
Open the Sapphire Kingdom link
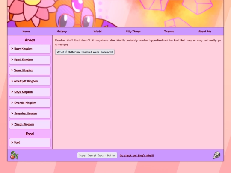tap(26, 114)
